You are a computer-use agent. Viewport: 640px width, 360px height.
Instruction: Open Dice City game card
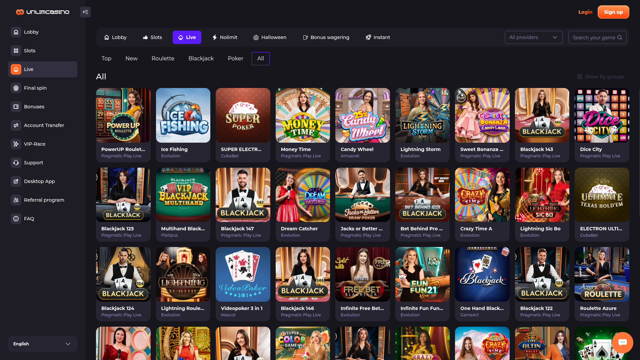click(x=602, y=125)
